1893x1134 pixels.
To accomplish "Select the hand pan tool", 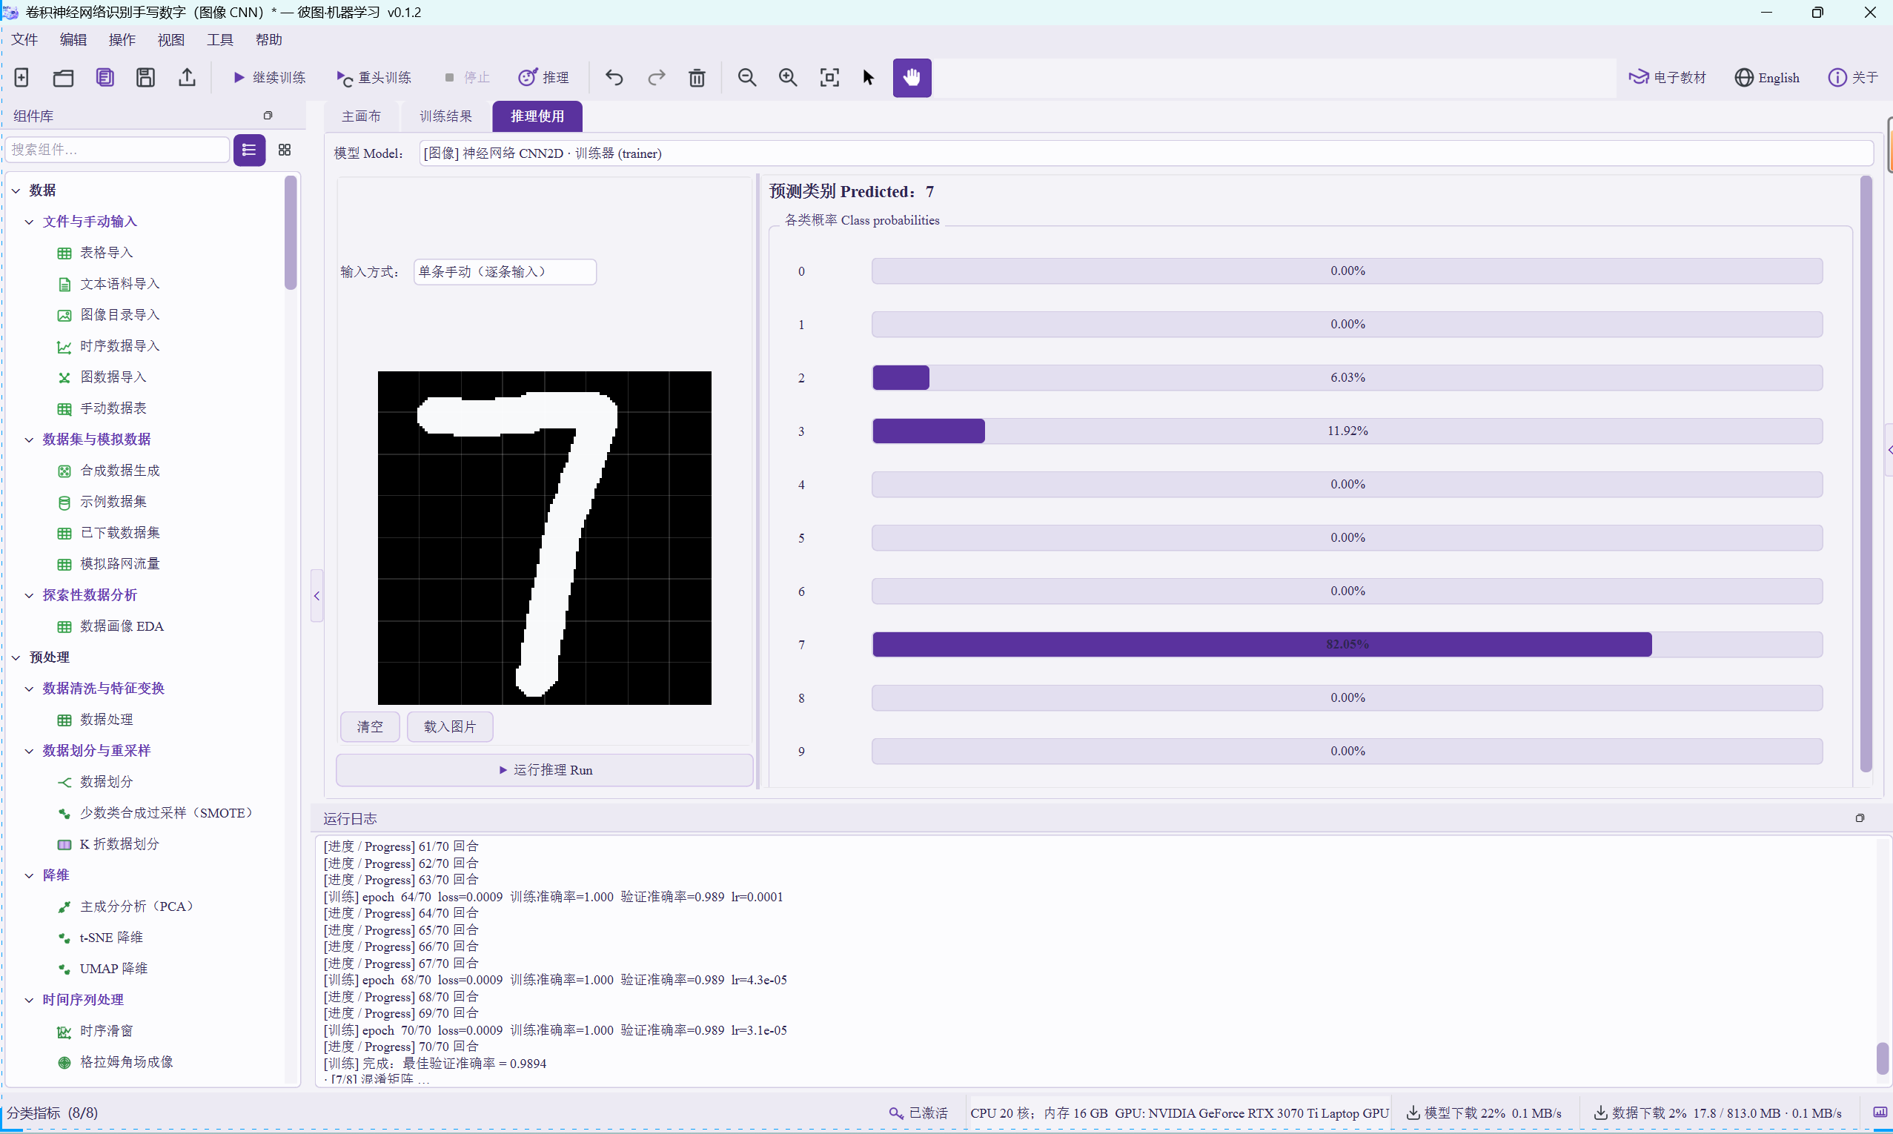I will point(912,77).
